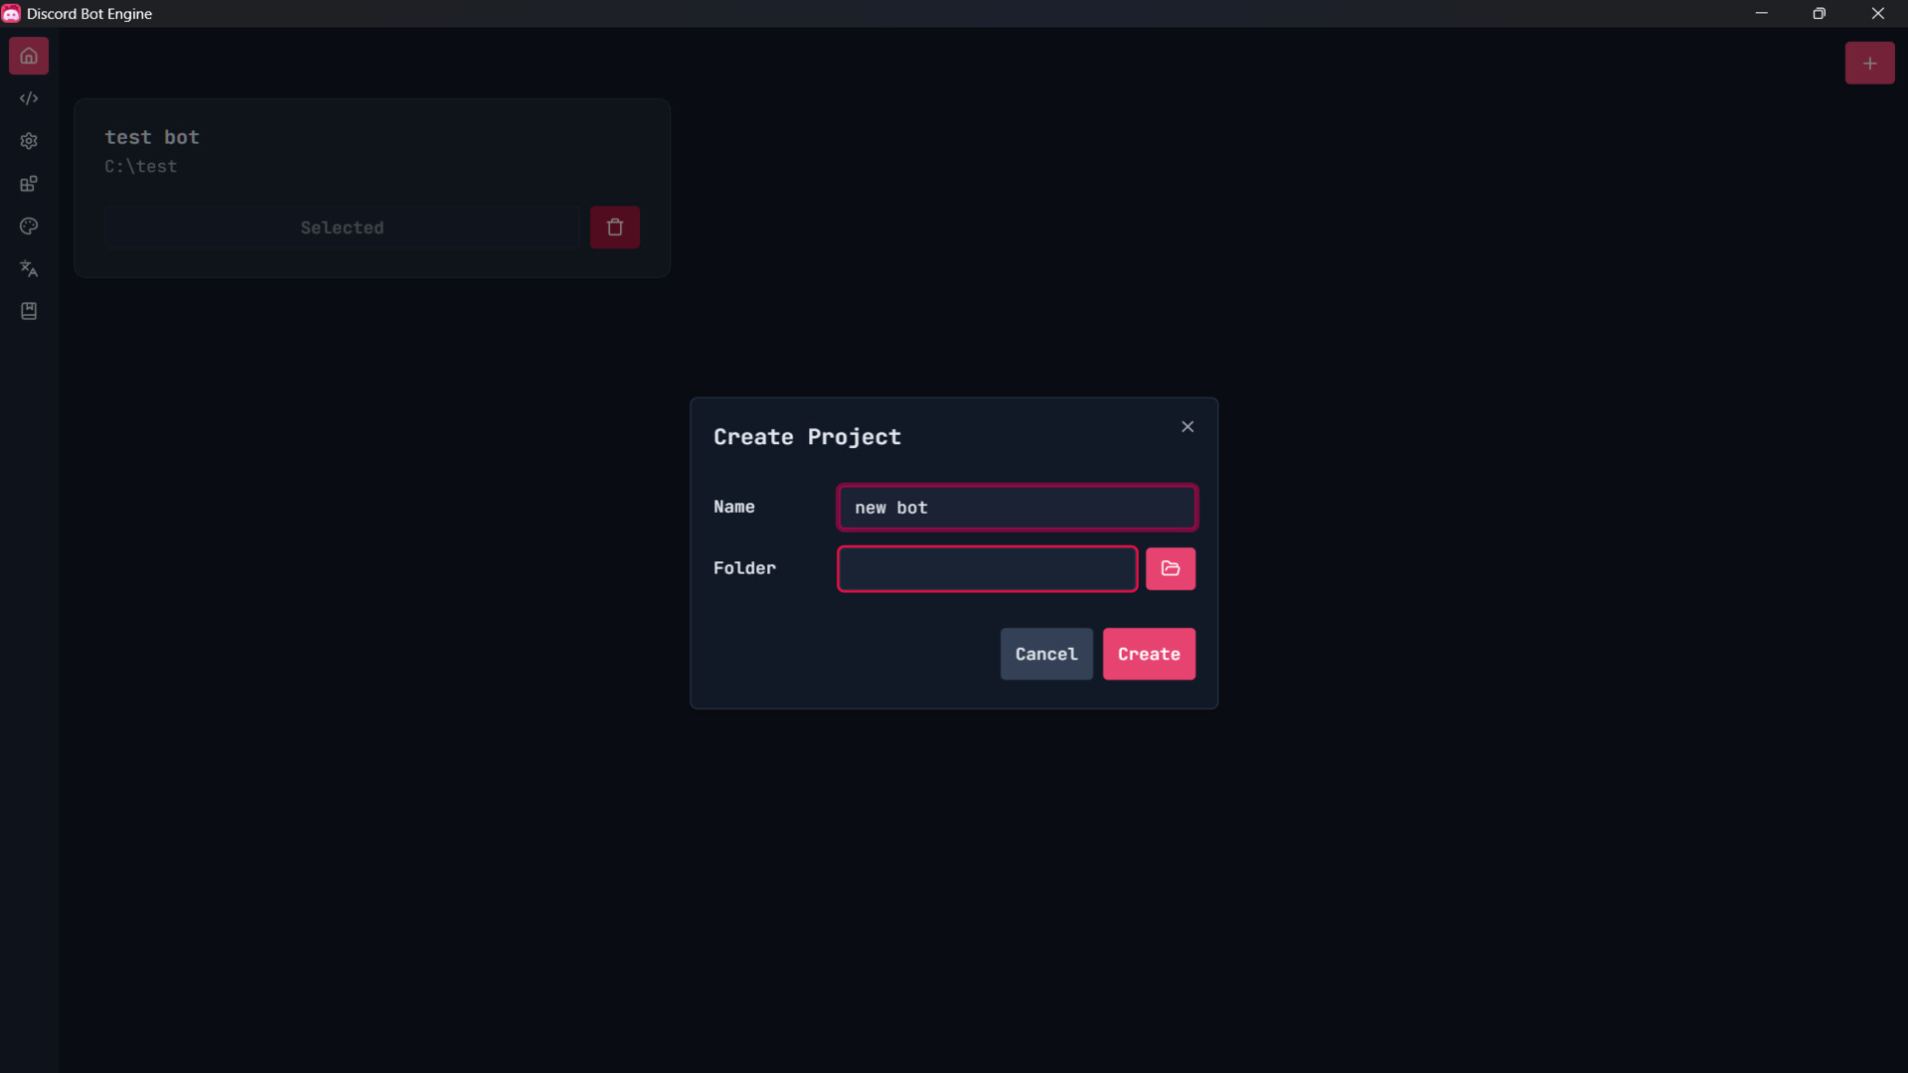Open the documentation book section

(x=29, y=311)
